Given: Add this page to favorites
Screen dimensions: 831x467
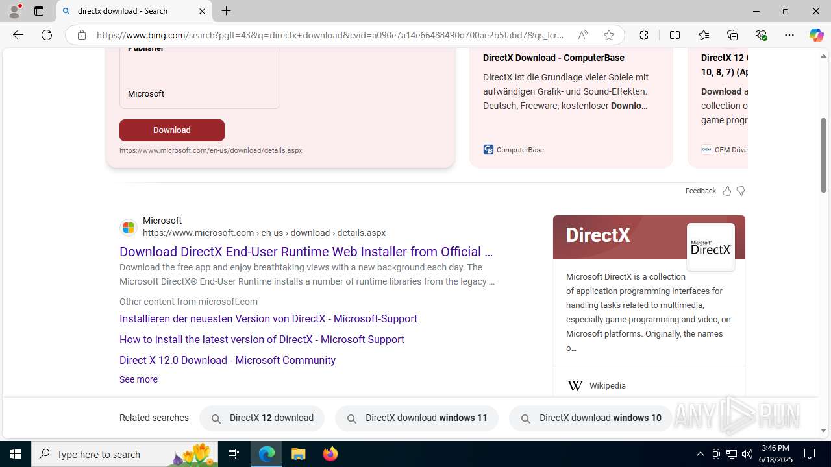Looking at the screenshot, I should pyautogui.click(x=608, y=35).
